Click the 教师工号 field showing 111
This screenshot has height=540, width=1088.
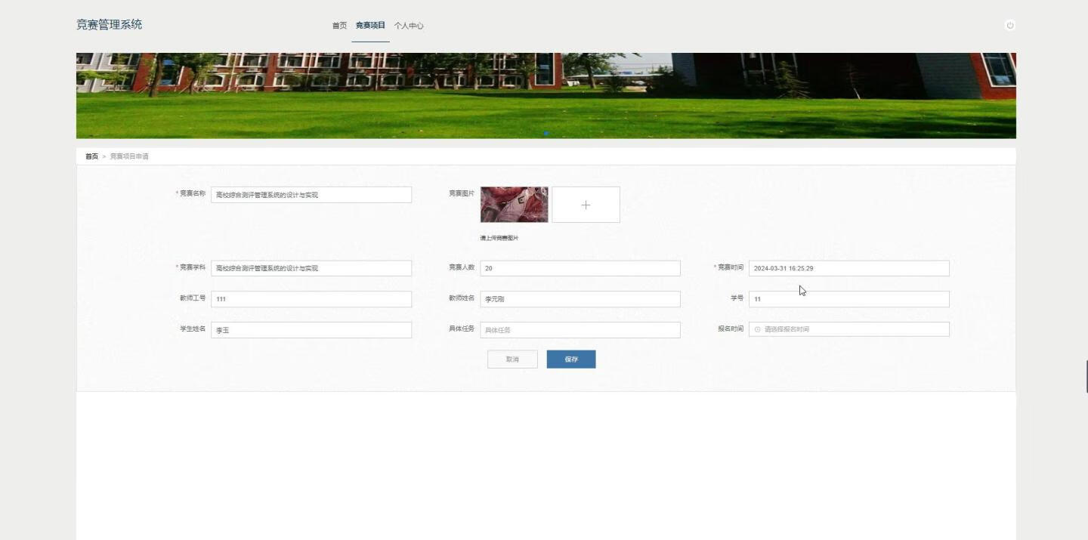[x=311, y=299]
